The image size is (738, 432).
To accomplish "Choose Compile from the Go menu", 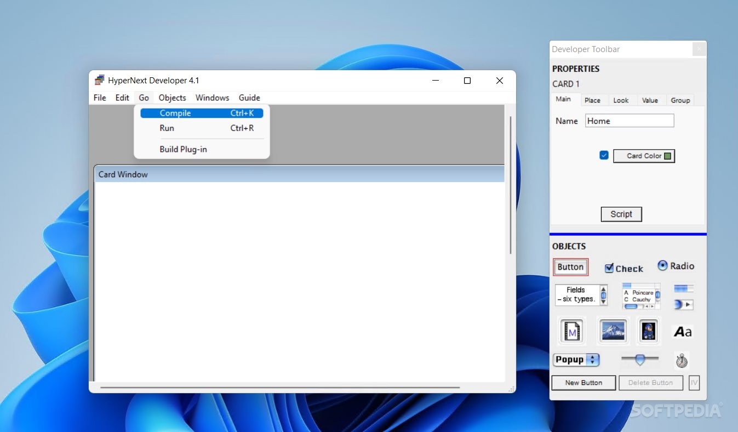I will pos(202,113).
